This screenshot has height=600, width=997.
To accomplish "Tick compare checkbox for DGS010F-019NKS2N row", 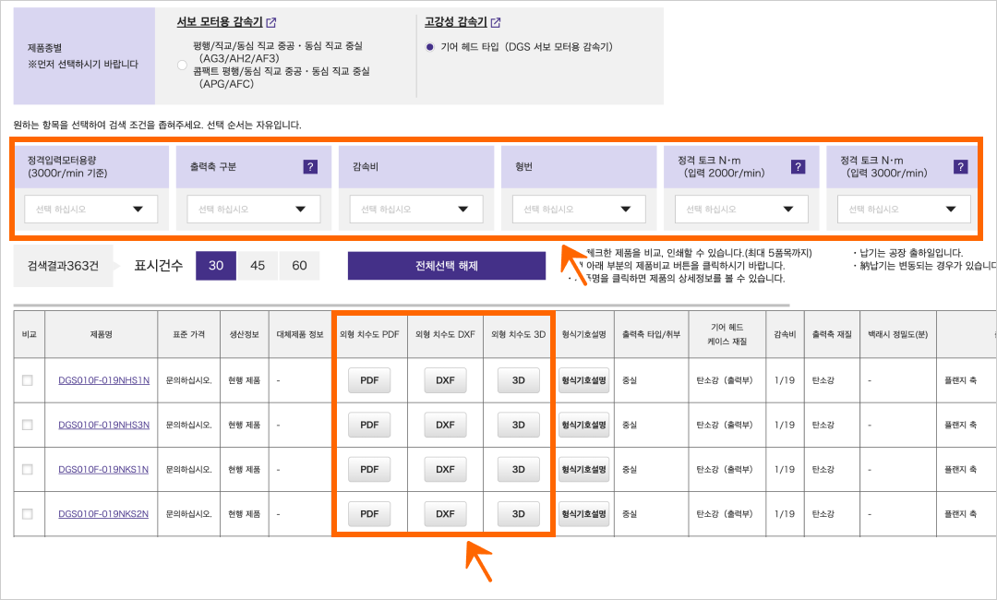I will point(27,514).
